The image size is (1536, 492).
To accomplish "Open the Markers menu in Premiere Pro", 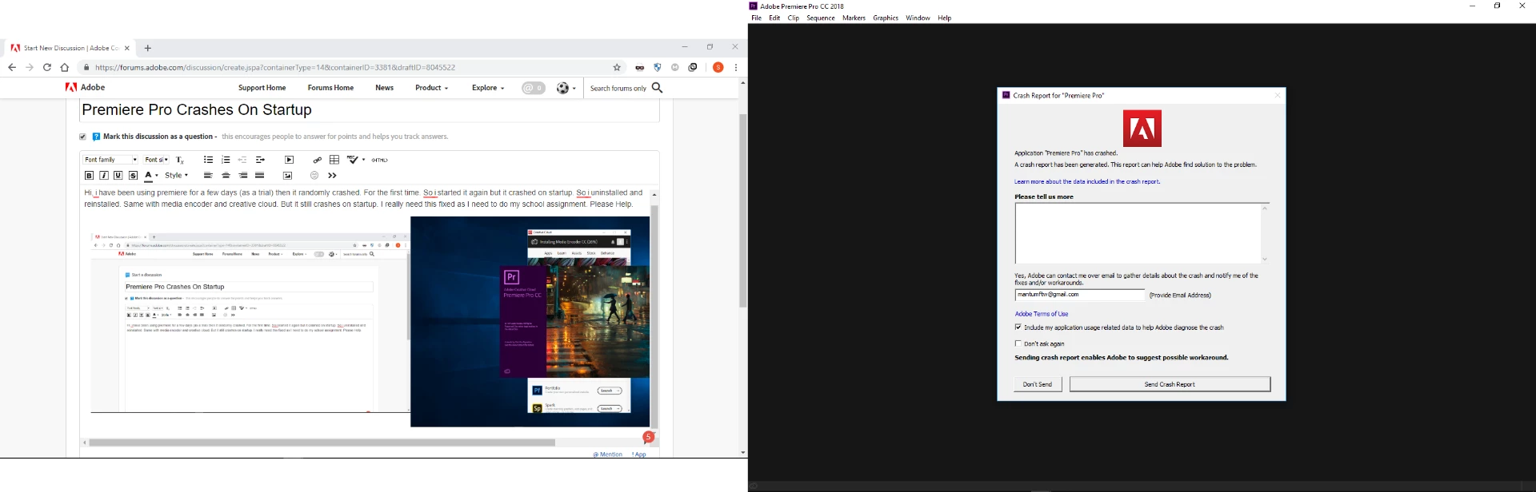I will pyautogui.click(x=854, y=18).
